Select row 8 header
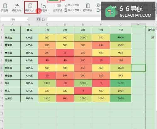Image resolution: width=157 pixels, height=129 pixels. (x=2, y=83)
